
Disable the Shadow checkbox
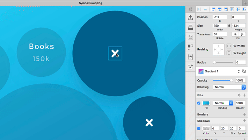(199, 128)
